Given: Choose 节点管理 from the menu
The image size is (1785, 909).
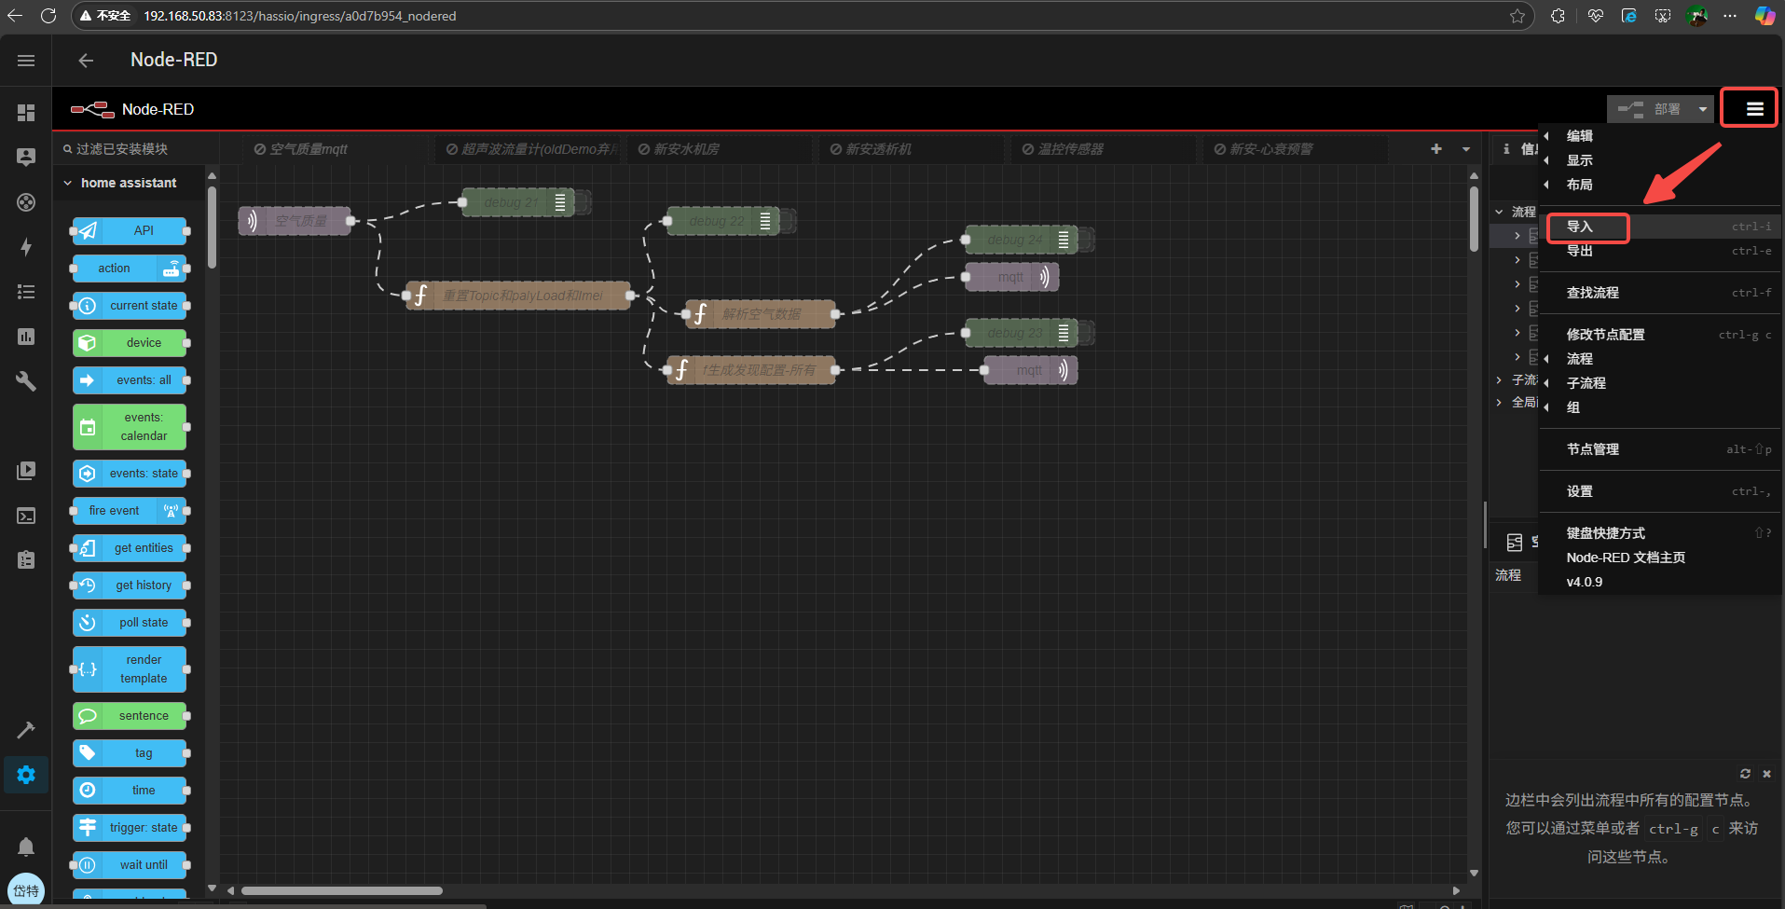Looking at the screenshot, I should click(1592, 449).
